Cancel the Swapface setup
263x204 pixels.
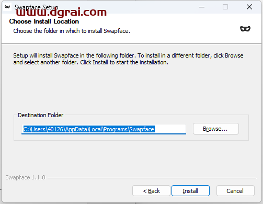click(x=235, y=191)
